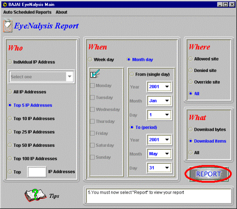Select All in the What panel
237x209 pixels.
click(x=191, y=153)
